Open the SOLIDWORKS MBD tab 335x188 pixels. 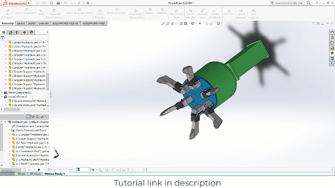click(93, 23)
